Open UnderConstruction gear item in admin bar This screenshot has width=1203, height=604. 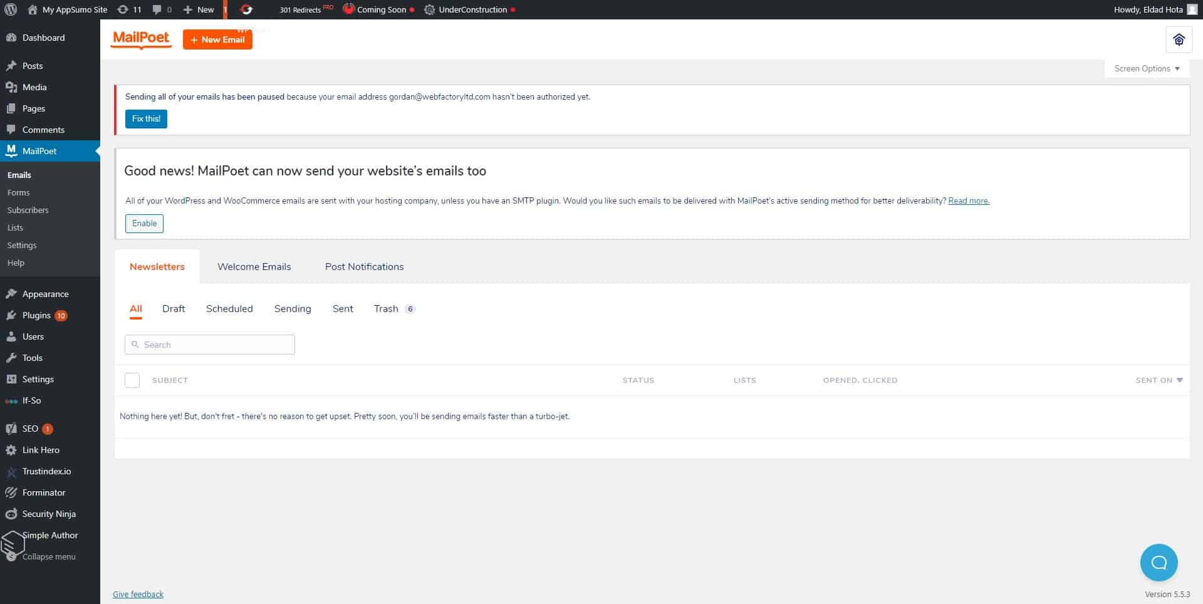(x=469, y=9)
